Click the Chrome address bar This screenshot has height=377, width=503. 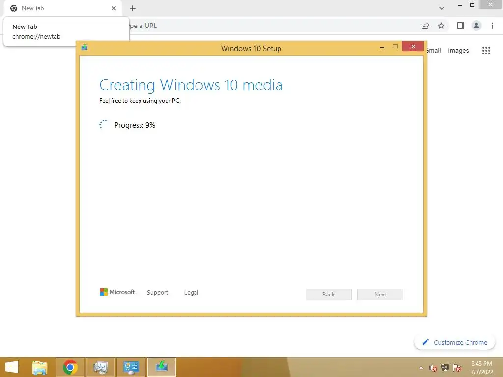click(x=273, y=26)
